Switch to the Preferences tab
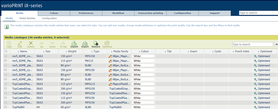The height and width of the screenshot is (109, 278). click(86, 13)
